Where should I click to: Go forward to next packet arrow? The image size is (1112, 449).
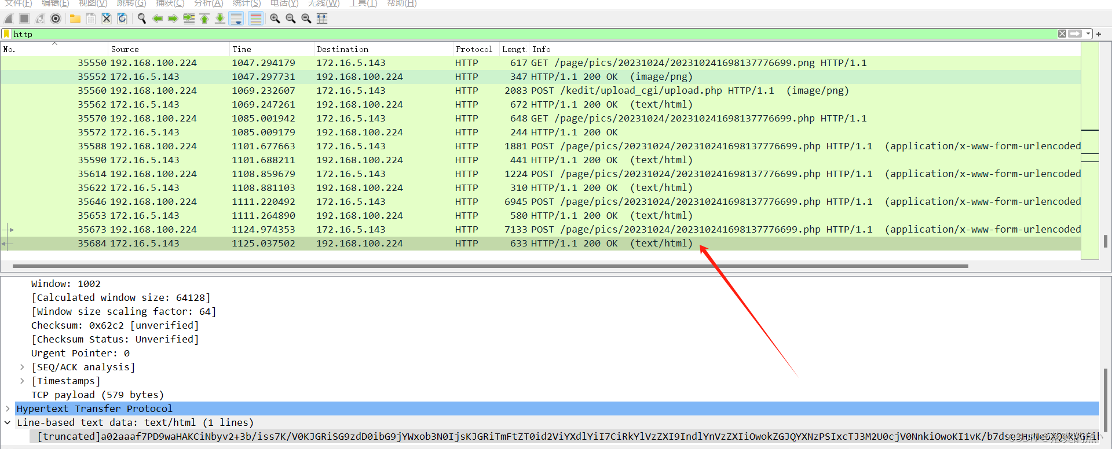click(173, 19)
